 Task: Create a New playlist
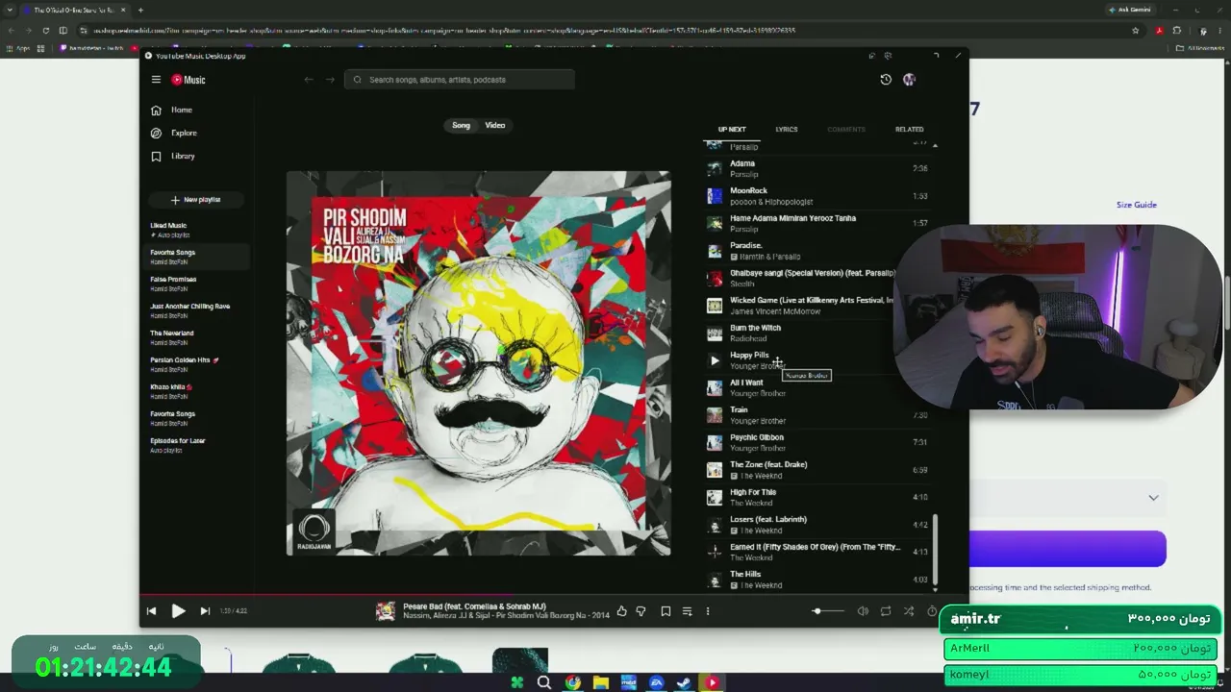pos(196,200)
